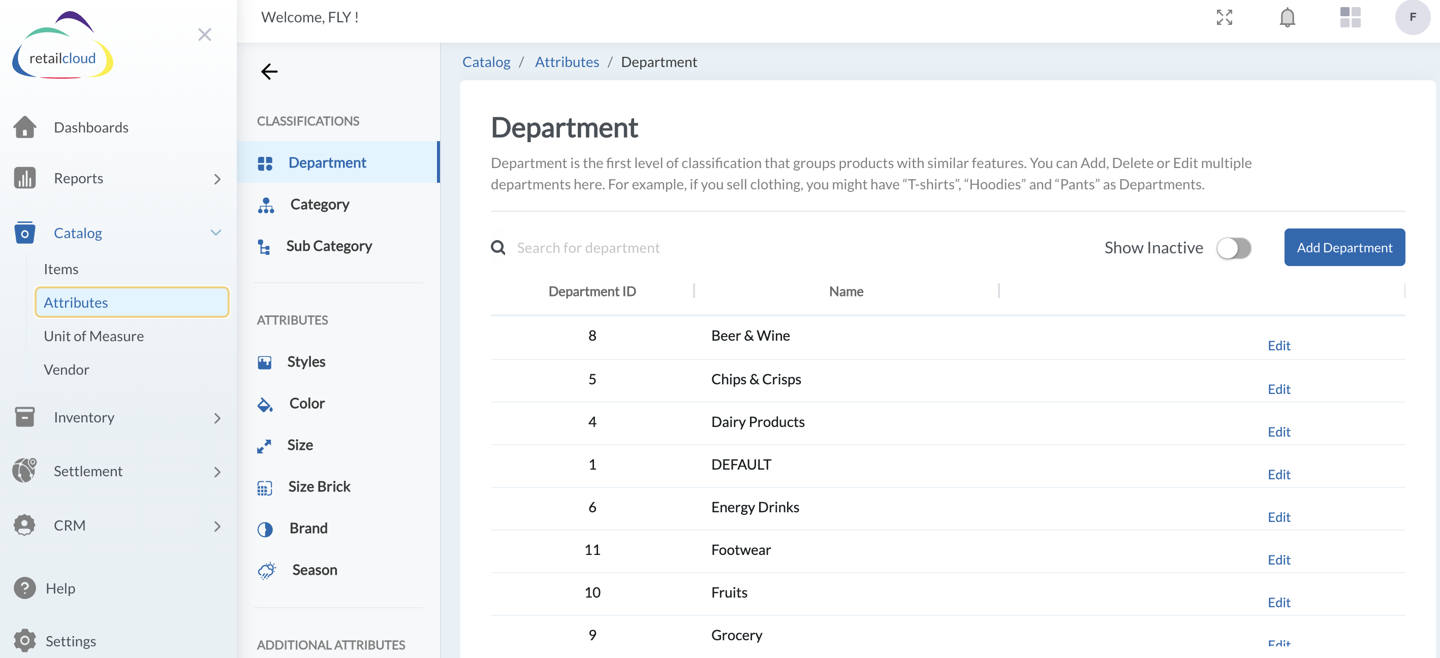Edit the Dairy Products department
The width and height of the screenshot is (1440, 658).
pos(1278,431)
